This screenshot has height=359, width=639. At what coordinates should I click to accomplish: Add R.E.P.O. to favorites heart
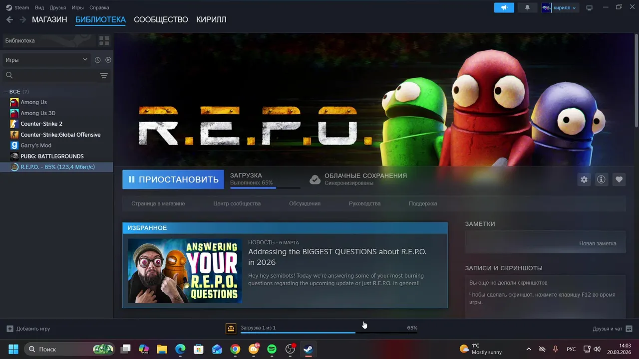619,179
